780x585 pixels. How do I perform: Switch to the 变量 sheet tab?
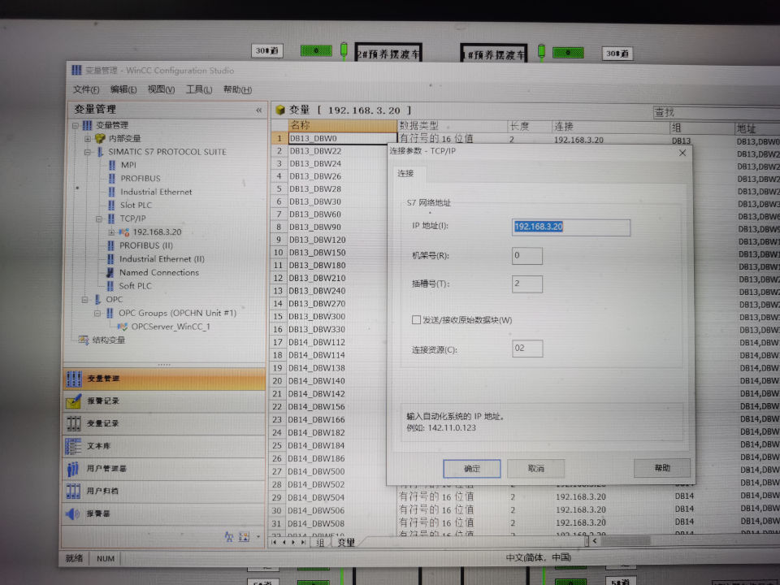346,543
